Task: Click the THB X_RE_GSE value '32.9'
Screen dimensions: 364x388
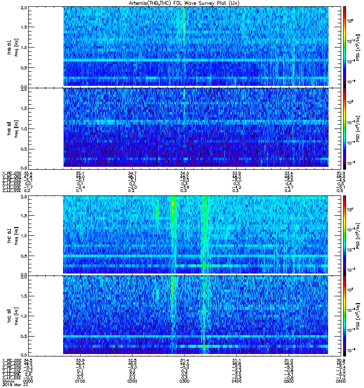Action: pyautogui.click(x=341, y=173)
